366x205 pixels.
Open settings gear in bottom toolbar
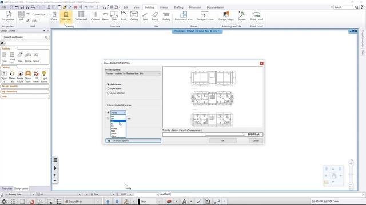[x=4, y=202]
